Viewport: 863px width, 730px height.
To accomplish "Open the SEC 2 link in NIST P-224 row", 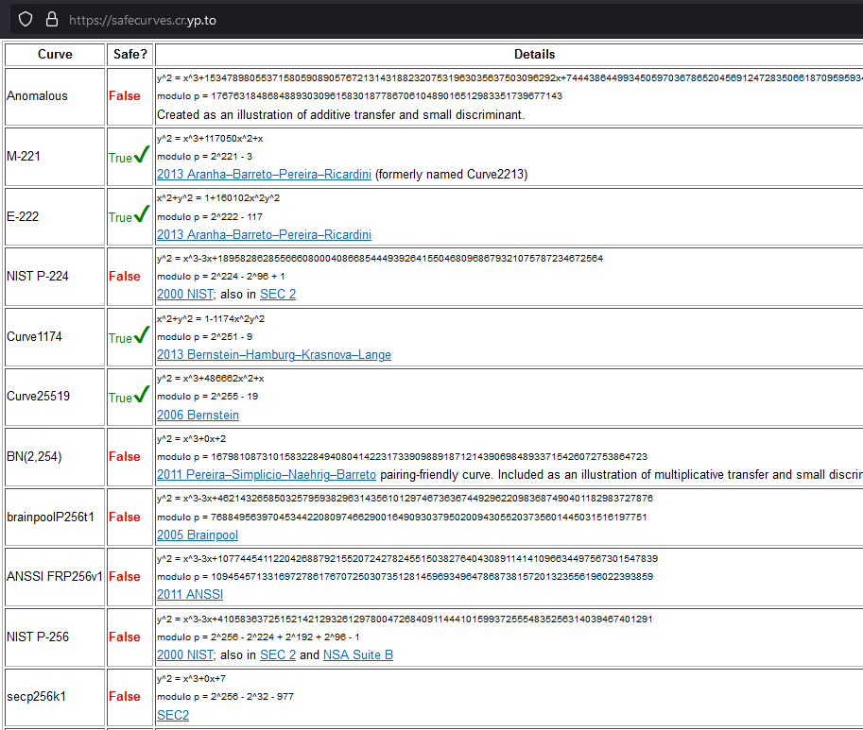I will point(278,294).
